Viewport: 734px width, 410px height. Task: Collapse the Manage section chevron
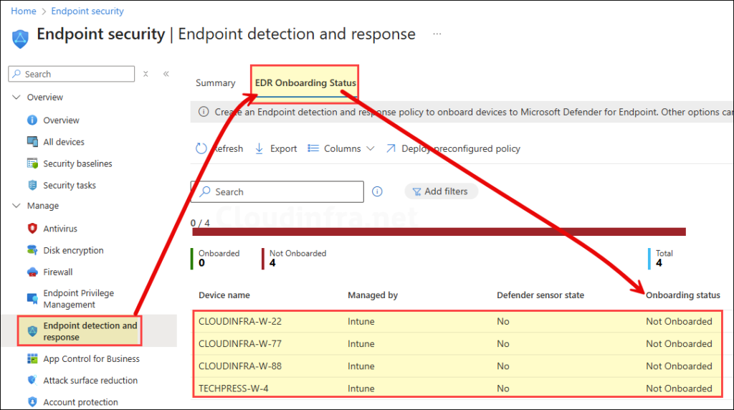(16, 206)
